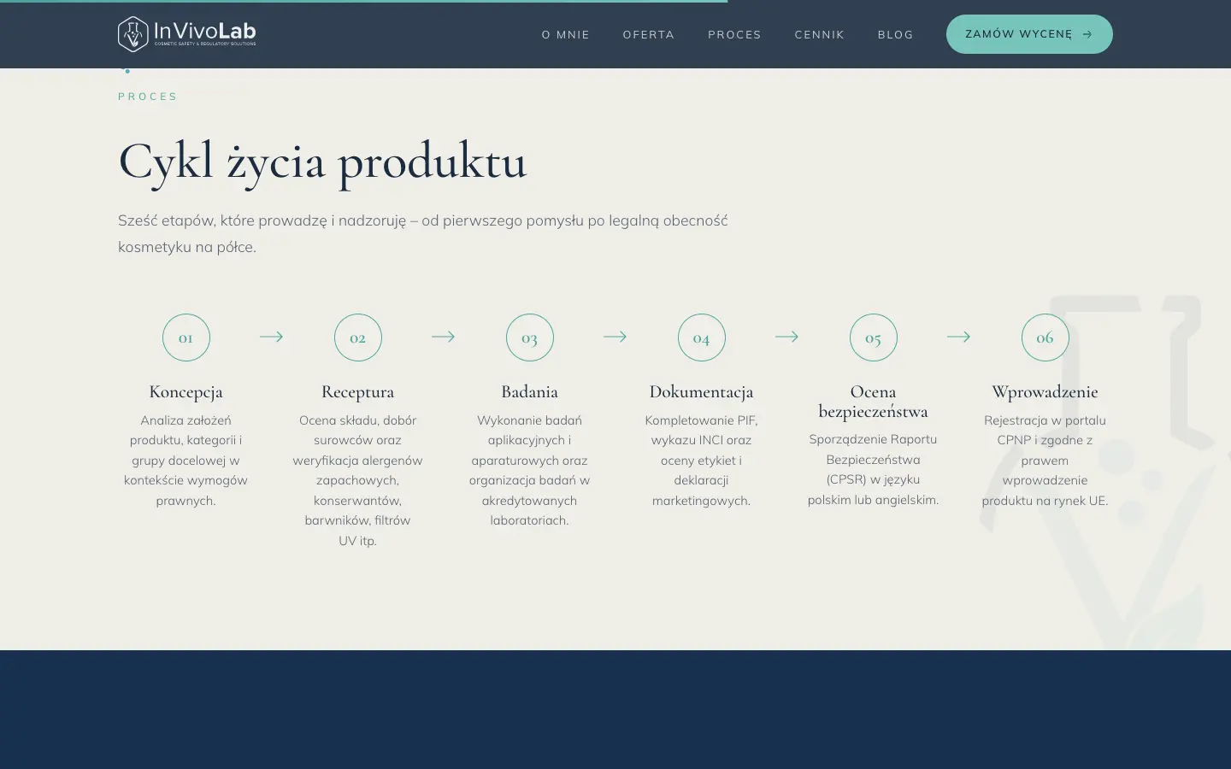Click the intro paragraph starting Sześć etapów

click(x=423, y=233)
